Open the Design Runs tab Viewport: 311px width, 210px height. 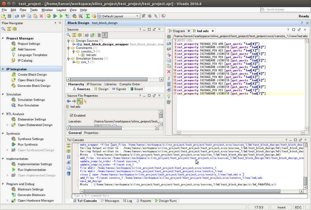pyautogui.click(x=166, y=201)
